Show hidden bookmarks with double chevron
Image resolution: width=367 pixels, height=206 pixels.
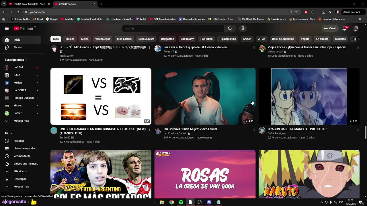pos(360,19)
